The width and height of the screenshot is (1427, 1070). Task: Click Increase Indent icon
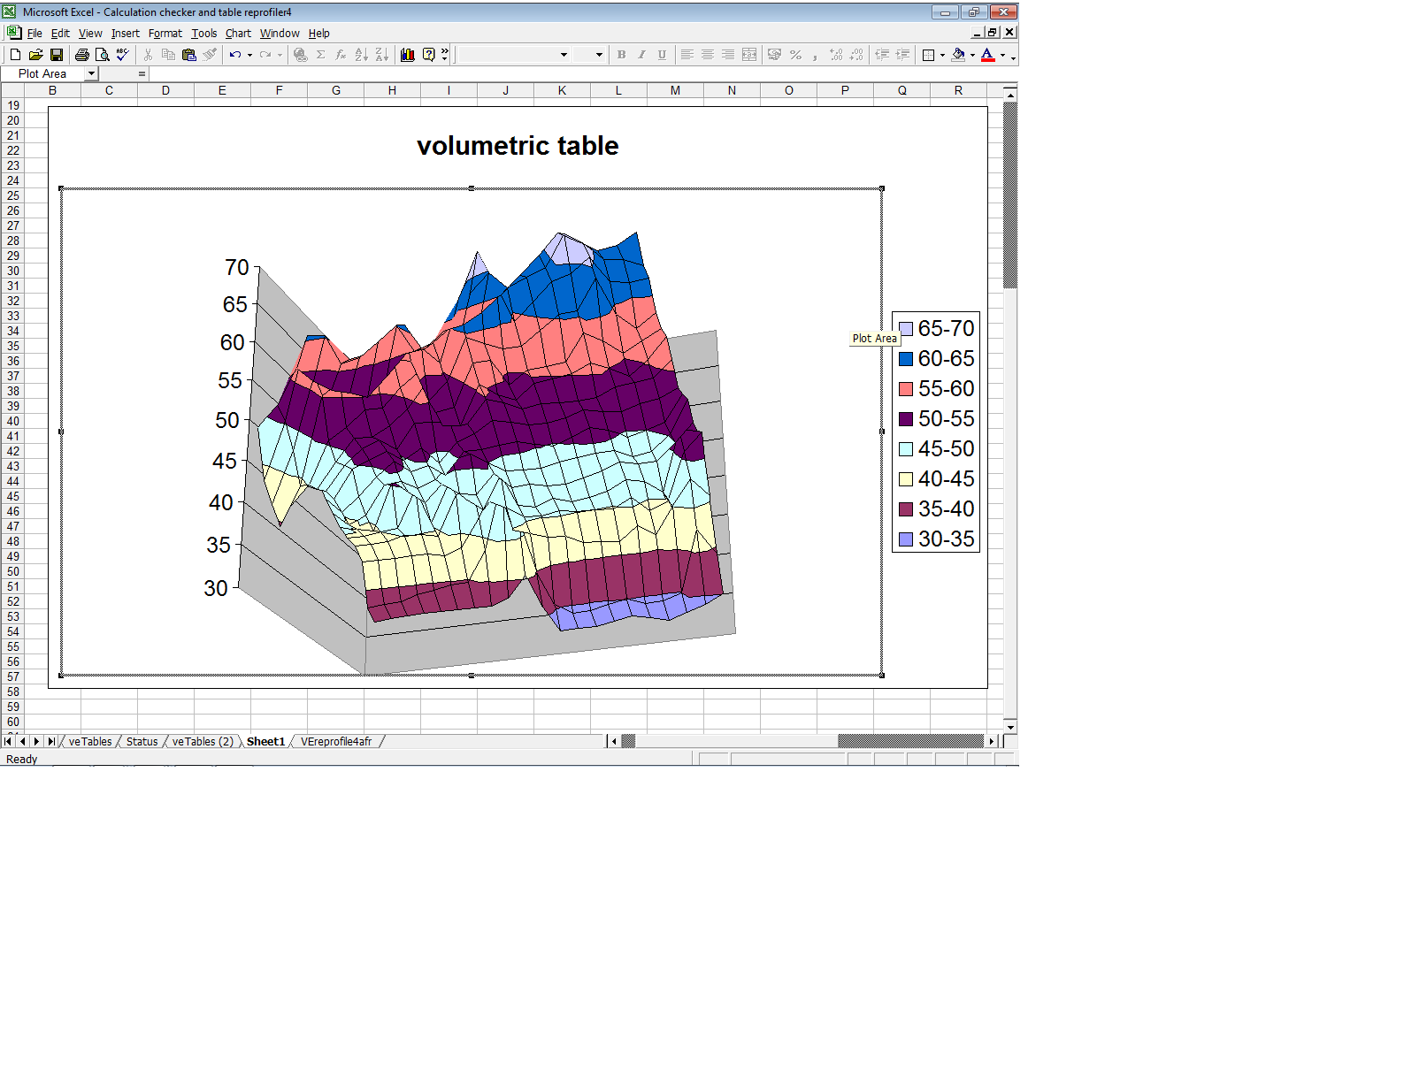pyautogui.click(x=902, y=55)
